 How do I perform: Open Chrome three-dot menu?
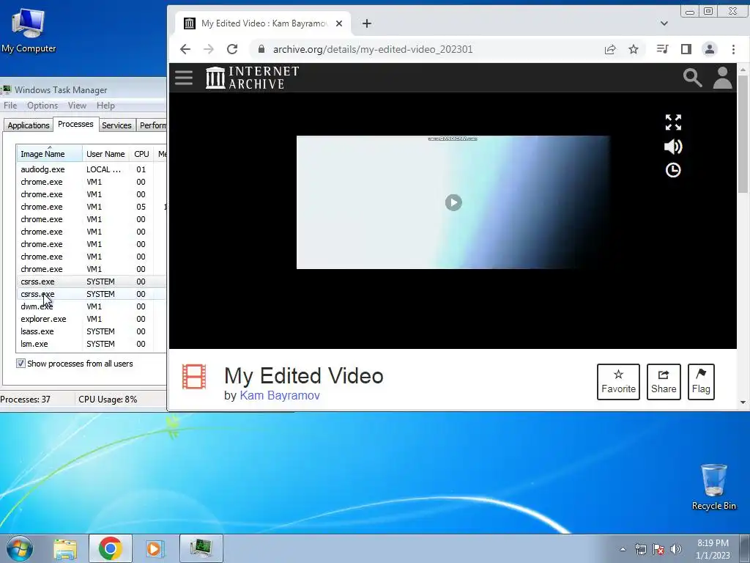click(733, 49)
